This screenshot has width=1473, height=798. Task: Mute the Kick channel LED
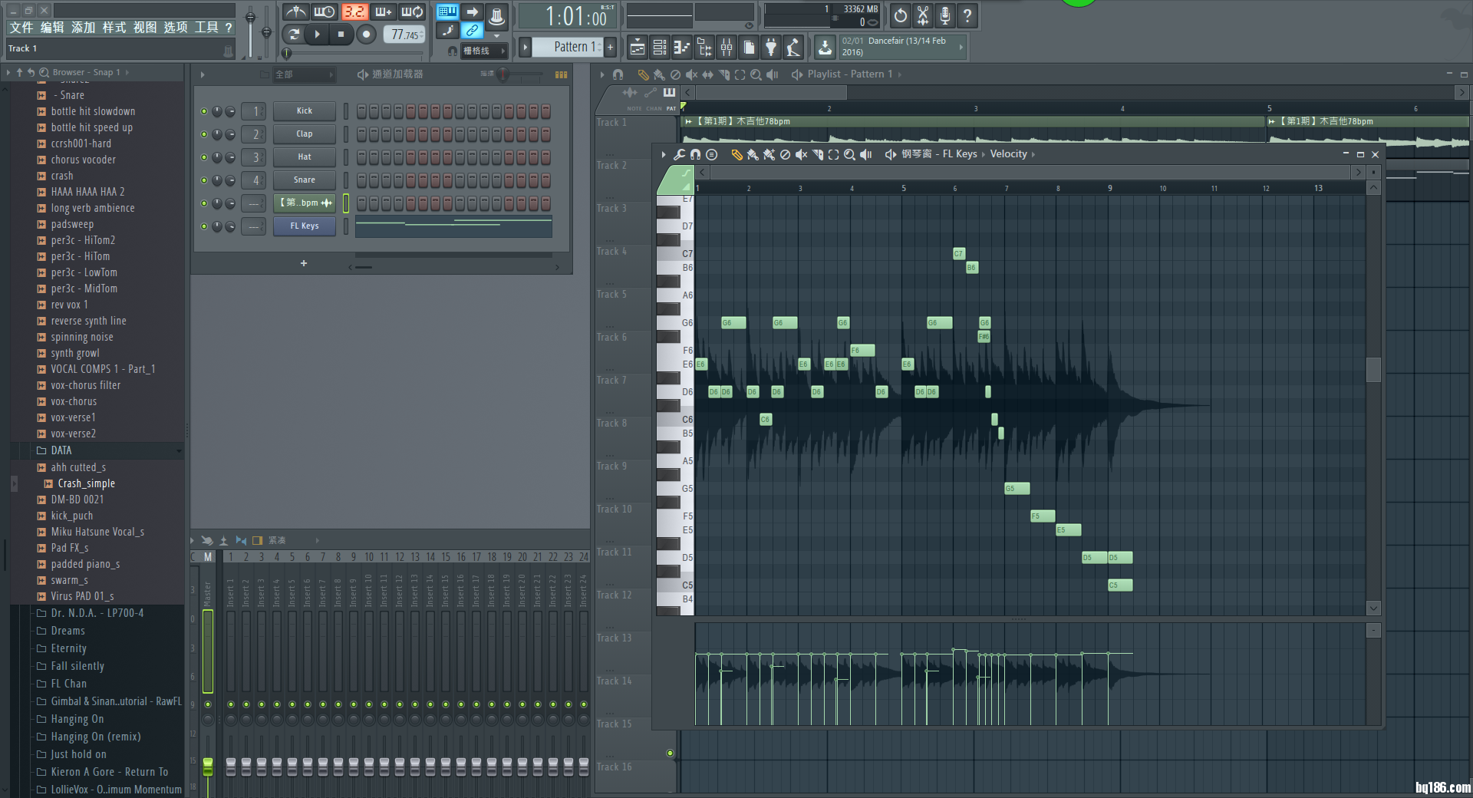click(x=204, y=111)
